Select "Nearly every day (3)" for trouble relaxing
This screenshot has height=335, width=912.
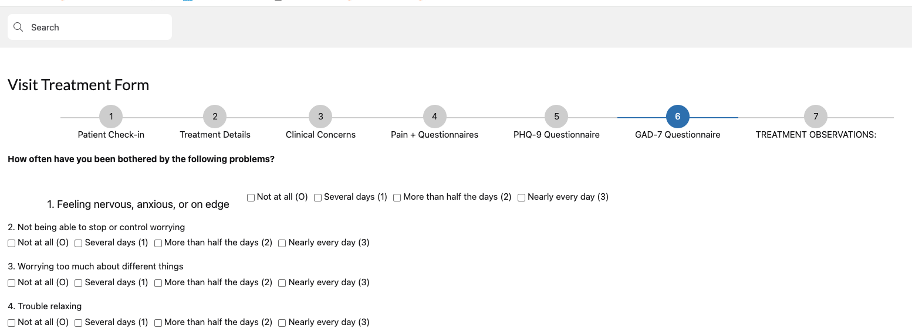pos(282,323)
